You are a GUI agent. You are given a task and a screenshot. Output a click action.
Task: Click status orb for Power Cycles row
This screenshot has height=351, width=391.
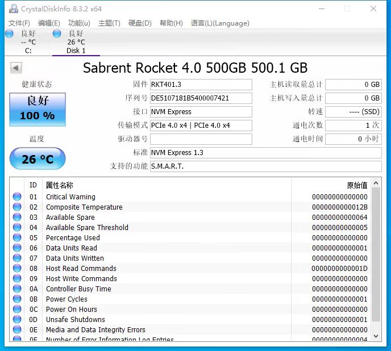coord(17,299)
